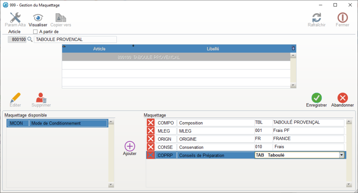The height and width of the screenshot is (193, 358).
Task: Click the Visualiser eye icon
Action: 38,18
